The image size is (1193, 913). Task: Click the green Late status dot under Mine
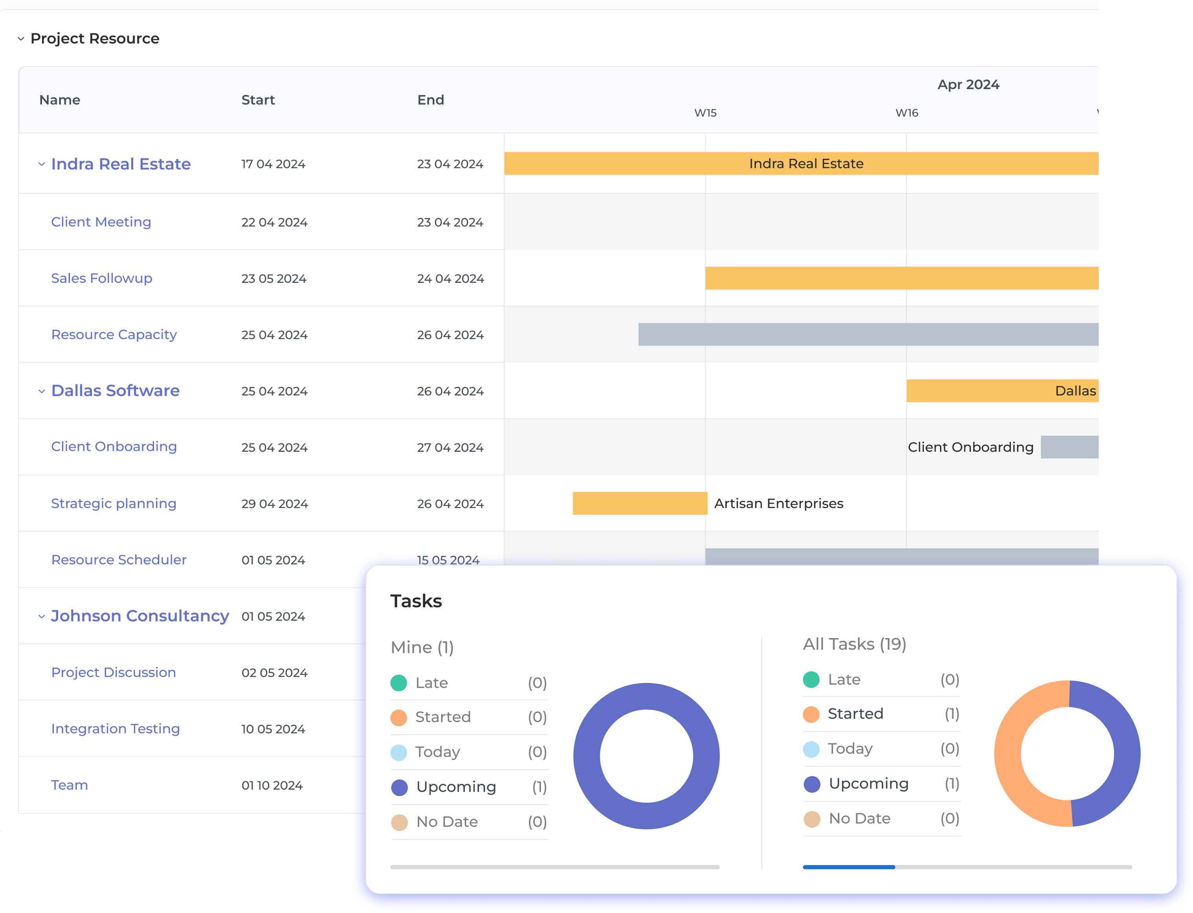tap(400, 682)
